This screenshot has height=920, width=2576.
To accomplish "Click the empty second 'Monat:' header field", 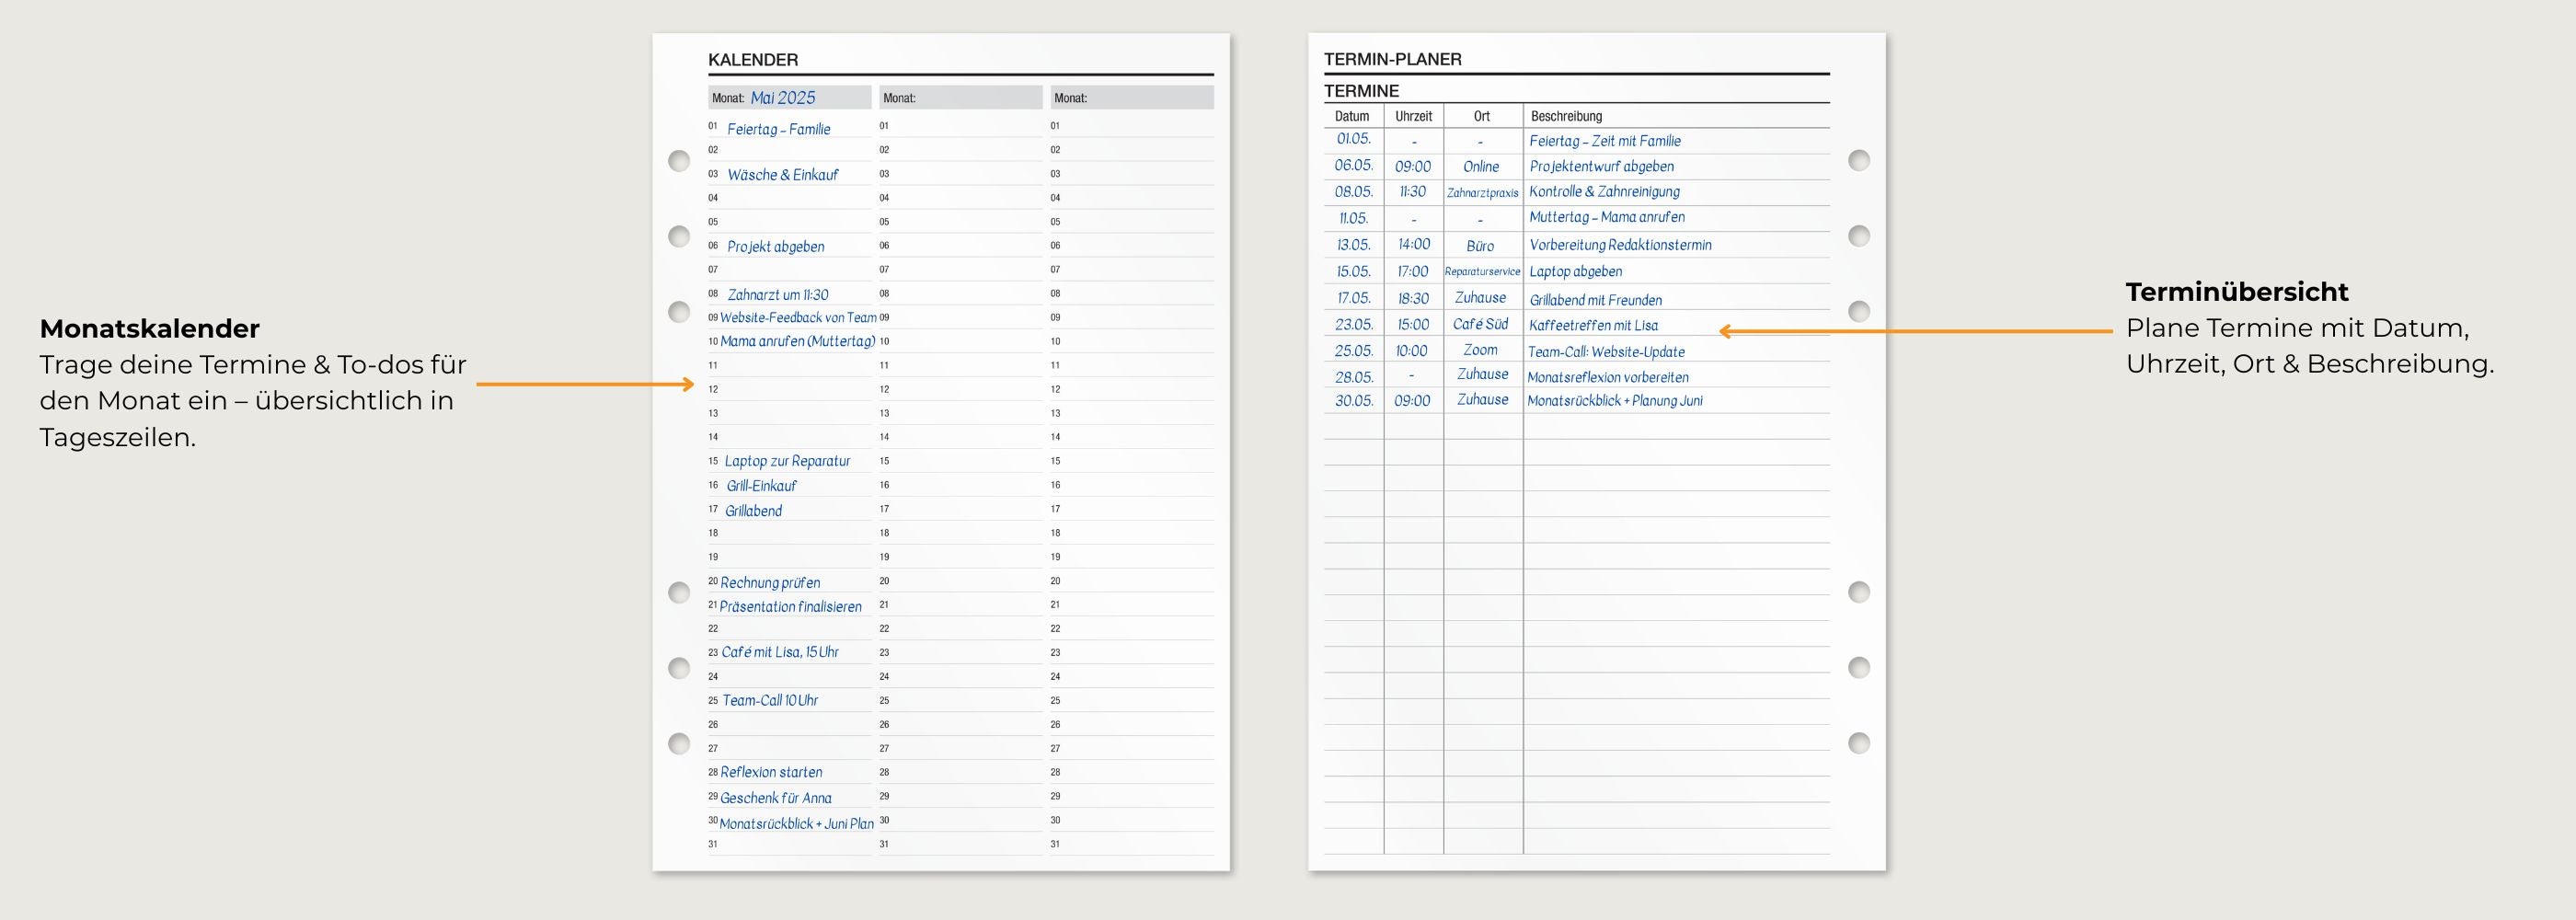I will point(960,98).
